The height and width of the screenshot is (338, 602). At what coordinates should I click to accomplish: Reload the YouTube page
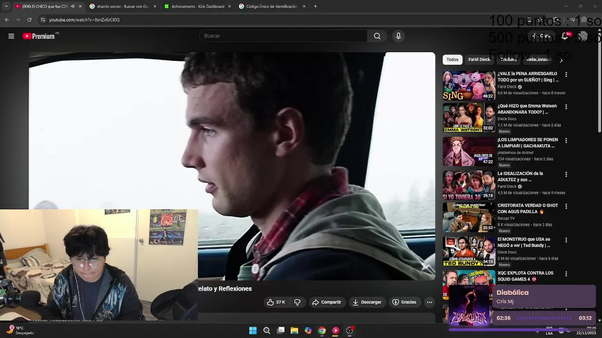[x=29, y=20]
